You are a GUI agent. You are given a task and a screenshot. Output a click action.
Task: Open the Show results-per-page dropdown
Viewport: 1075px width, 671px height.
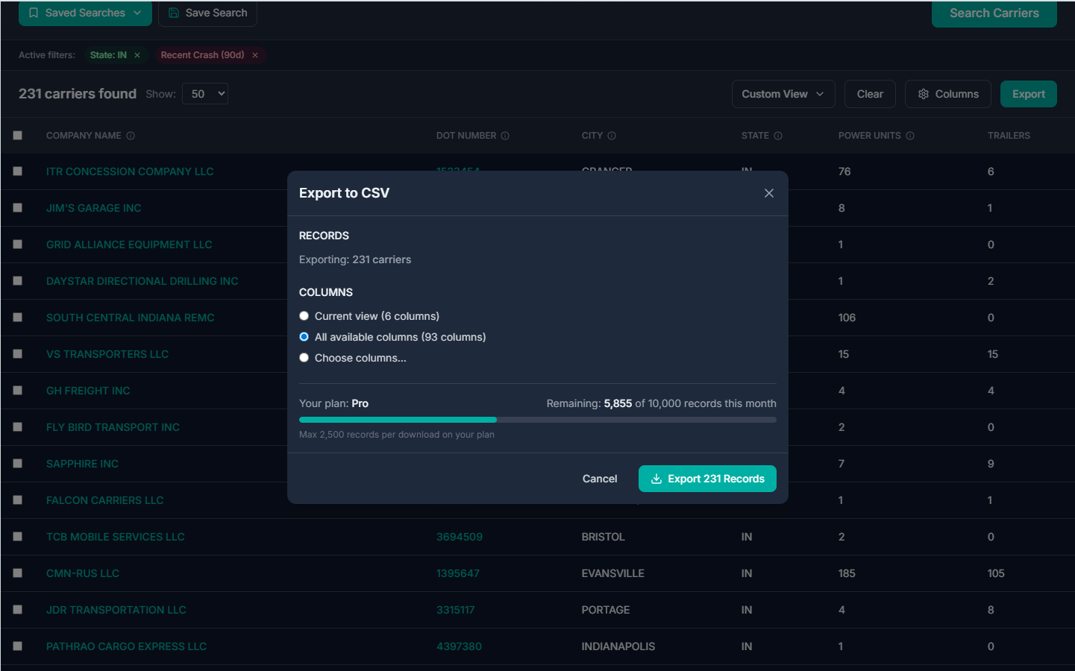tap(204, 93)
